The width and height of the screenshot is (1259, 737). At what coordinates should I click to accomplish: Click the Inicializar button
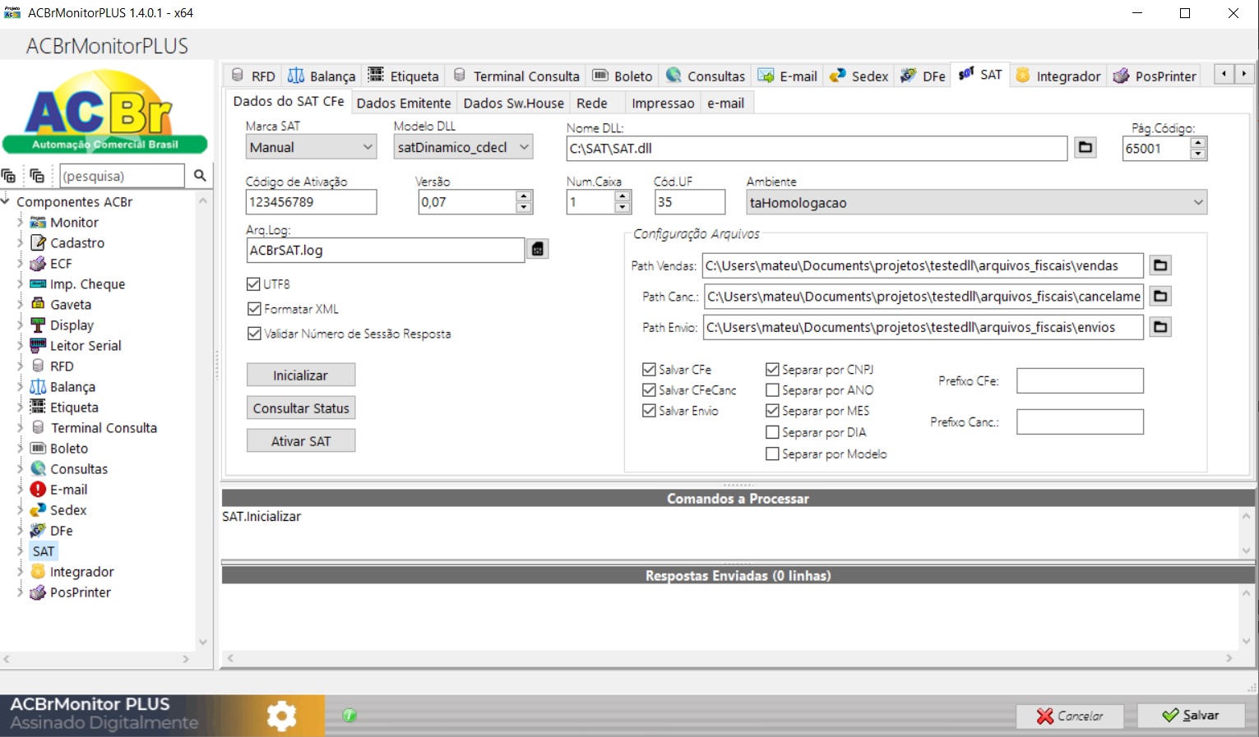coord(301,375)
